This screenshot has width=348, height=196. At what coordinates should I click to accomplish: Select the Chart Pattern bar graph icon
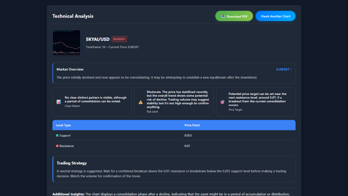point(58,102)
